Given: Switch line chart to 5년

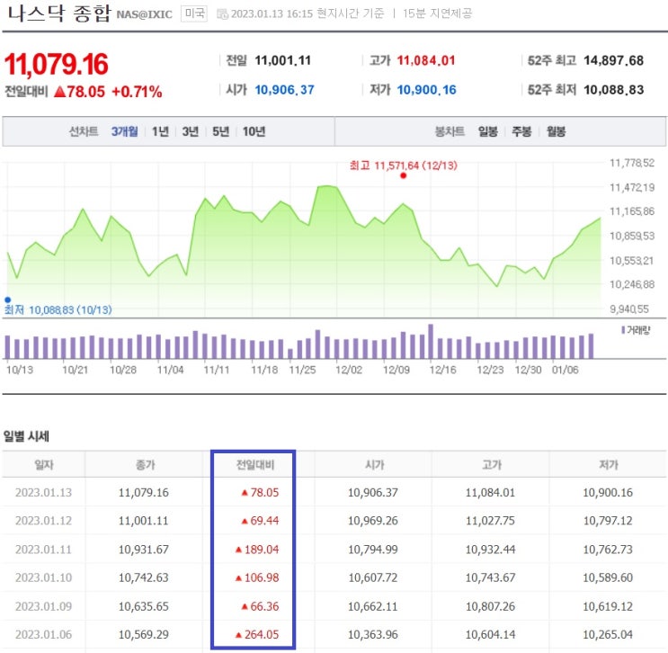Looking at the screenshot, I should (x=220, y=131).
